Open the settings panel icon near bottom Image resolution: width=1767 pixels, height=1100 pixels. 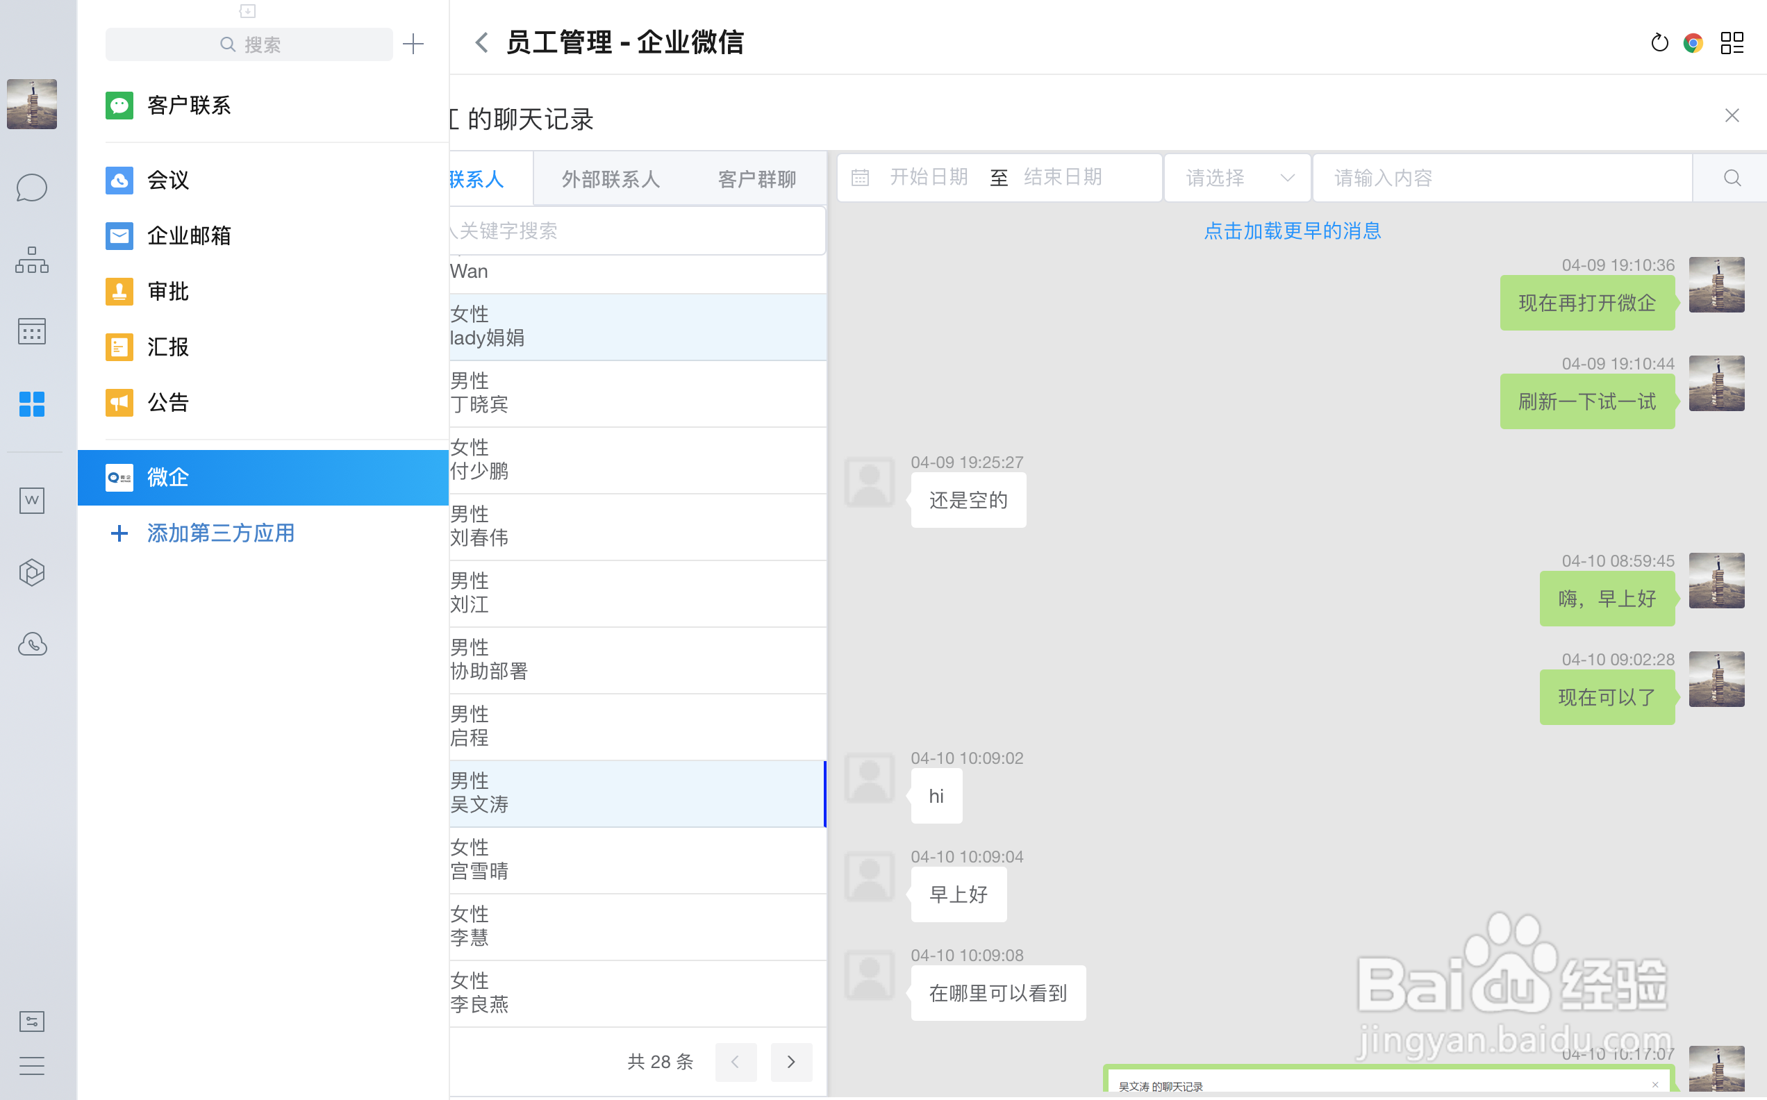point(31,1022)
